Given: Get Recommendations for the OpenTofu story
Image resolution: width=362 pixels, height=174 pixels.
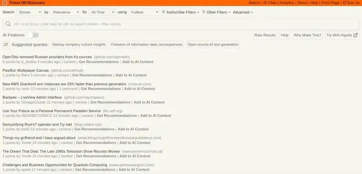Looking at the screenshot, I should coord(99,62).
